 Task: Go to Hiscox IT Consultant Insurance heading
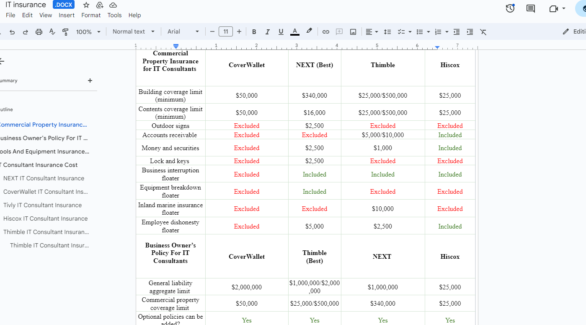[x=45, y=218]
